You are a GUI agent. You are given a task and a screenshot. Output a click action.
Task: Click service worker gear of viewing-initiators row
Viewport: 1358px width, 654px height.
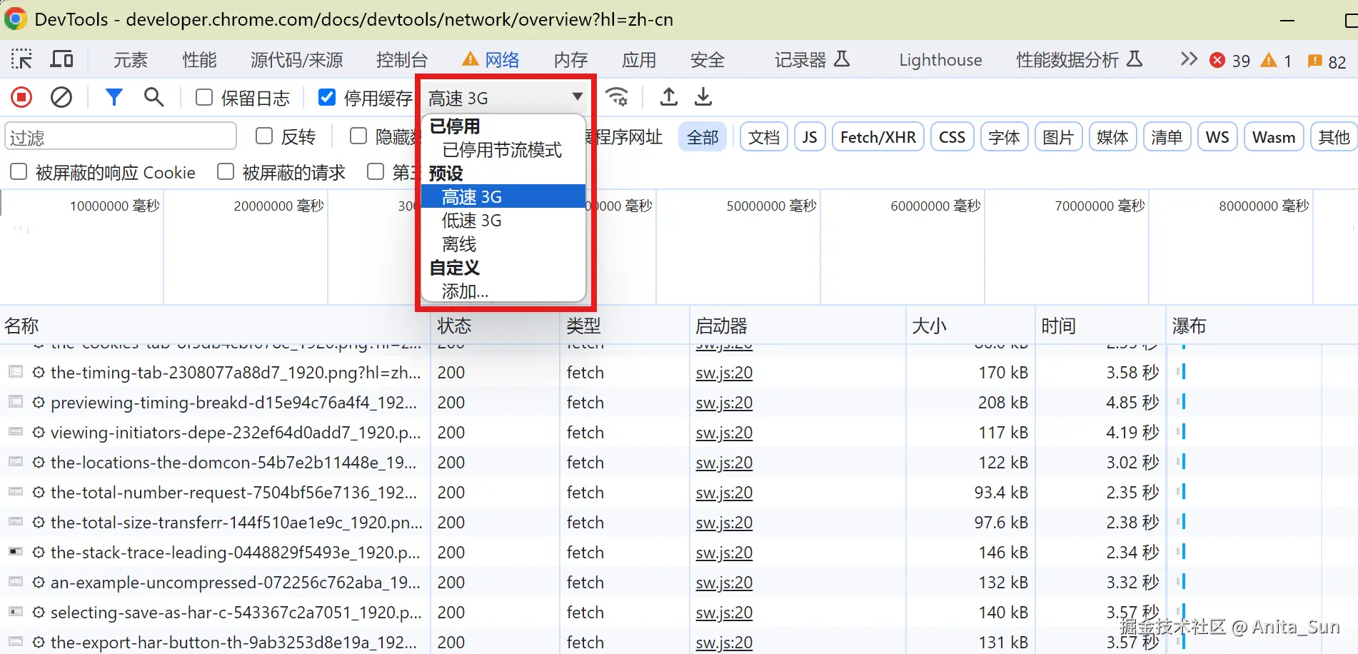tap(39, 433)
